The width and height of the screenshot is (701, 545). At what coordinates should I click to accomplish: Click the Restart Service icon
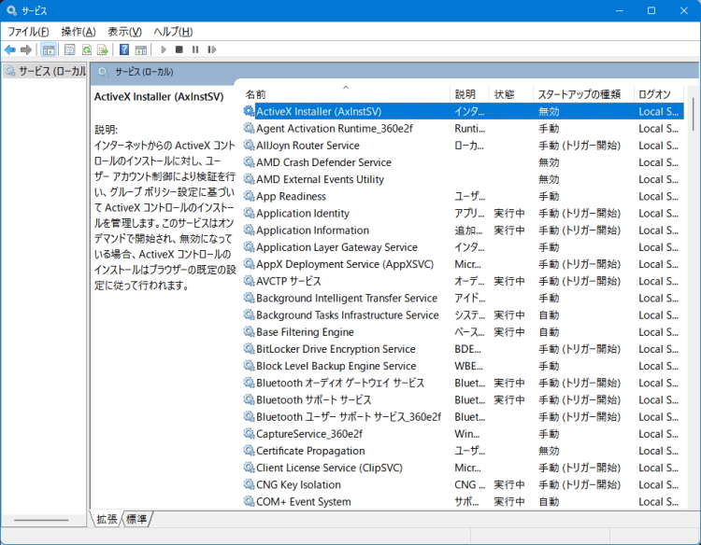pyautogui.click(x=211, y=49)
